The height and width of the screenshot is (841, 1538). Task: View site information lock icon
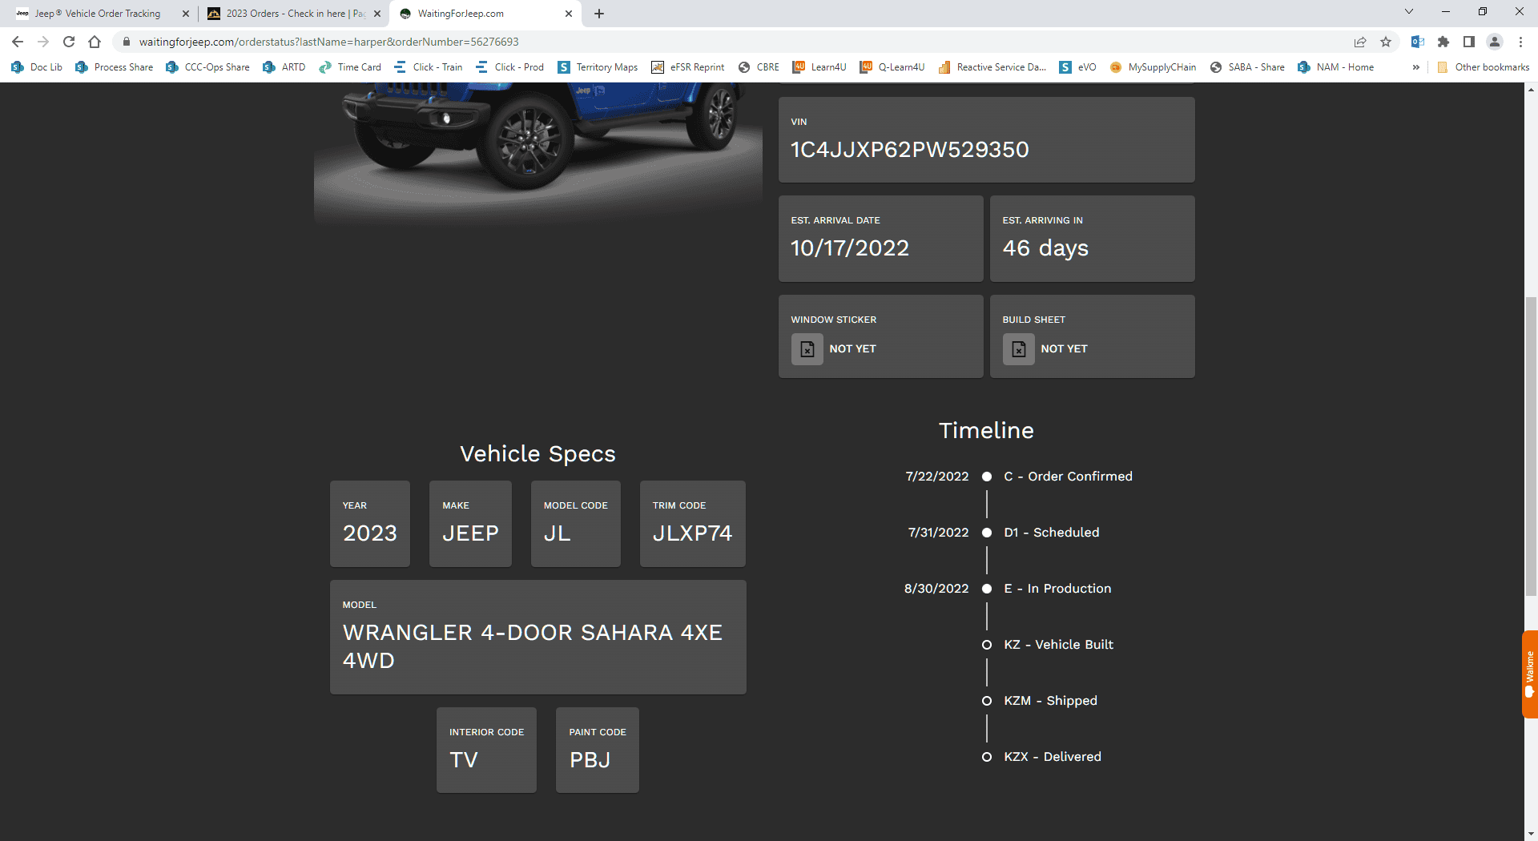(x=126, y=42)
